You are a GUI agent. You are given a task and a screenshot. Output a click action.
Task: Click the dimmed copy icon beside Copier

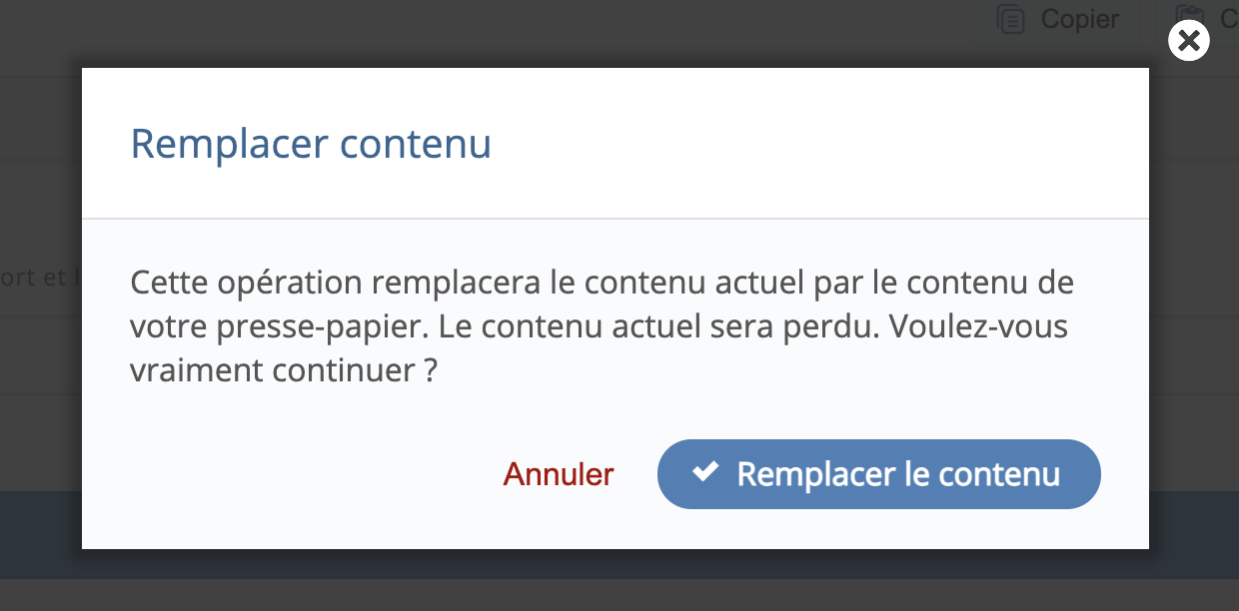(x=1011, y=20)
